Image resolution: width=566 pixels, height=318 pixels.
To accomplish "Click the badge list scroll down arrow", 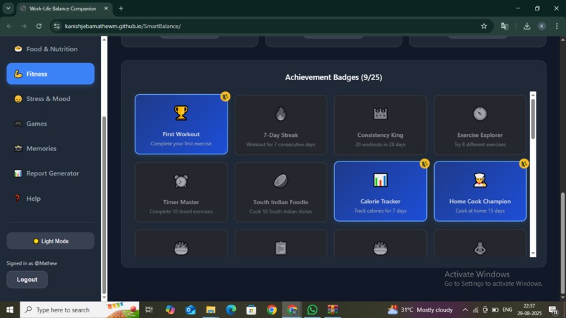I will (533, 253).
